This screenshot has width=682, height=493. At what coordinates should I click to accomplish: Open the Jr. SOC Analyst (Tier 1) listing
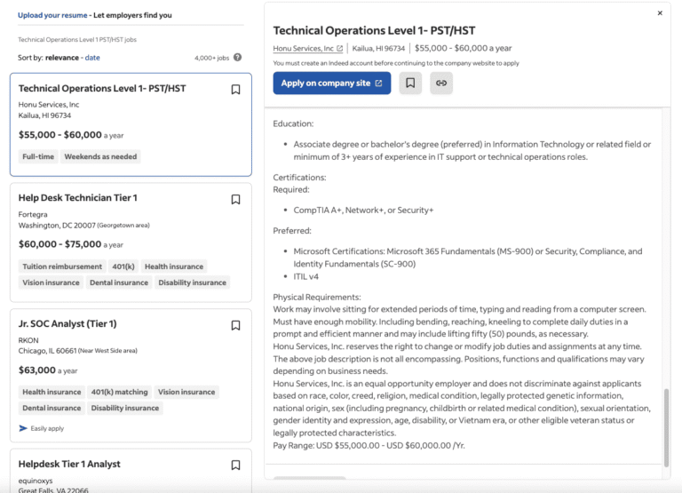[67, 323]
